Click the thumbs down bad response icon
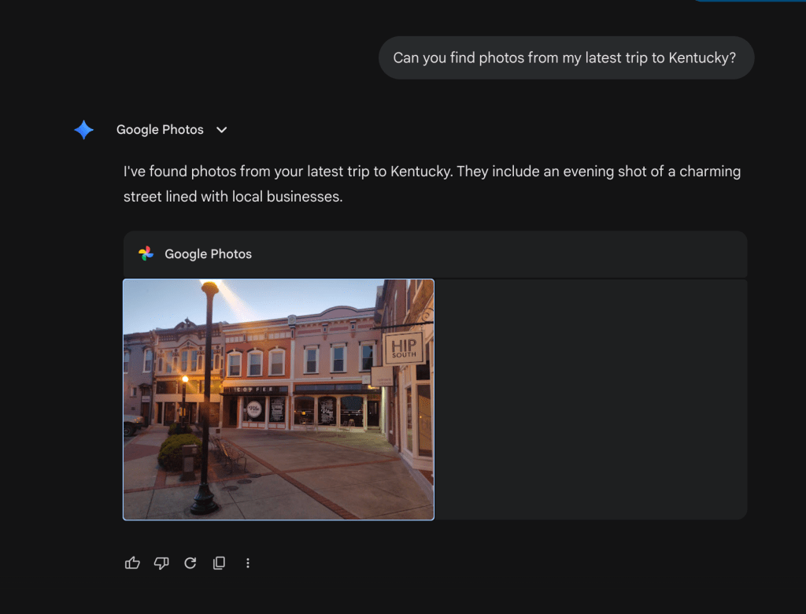Image resolution: width=806 pixels, height=614 pixels. click(161, 563)
